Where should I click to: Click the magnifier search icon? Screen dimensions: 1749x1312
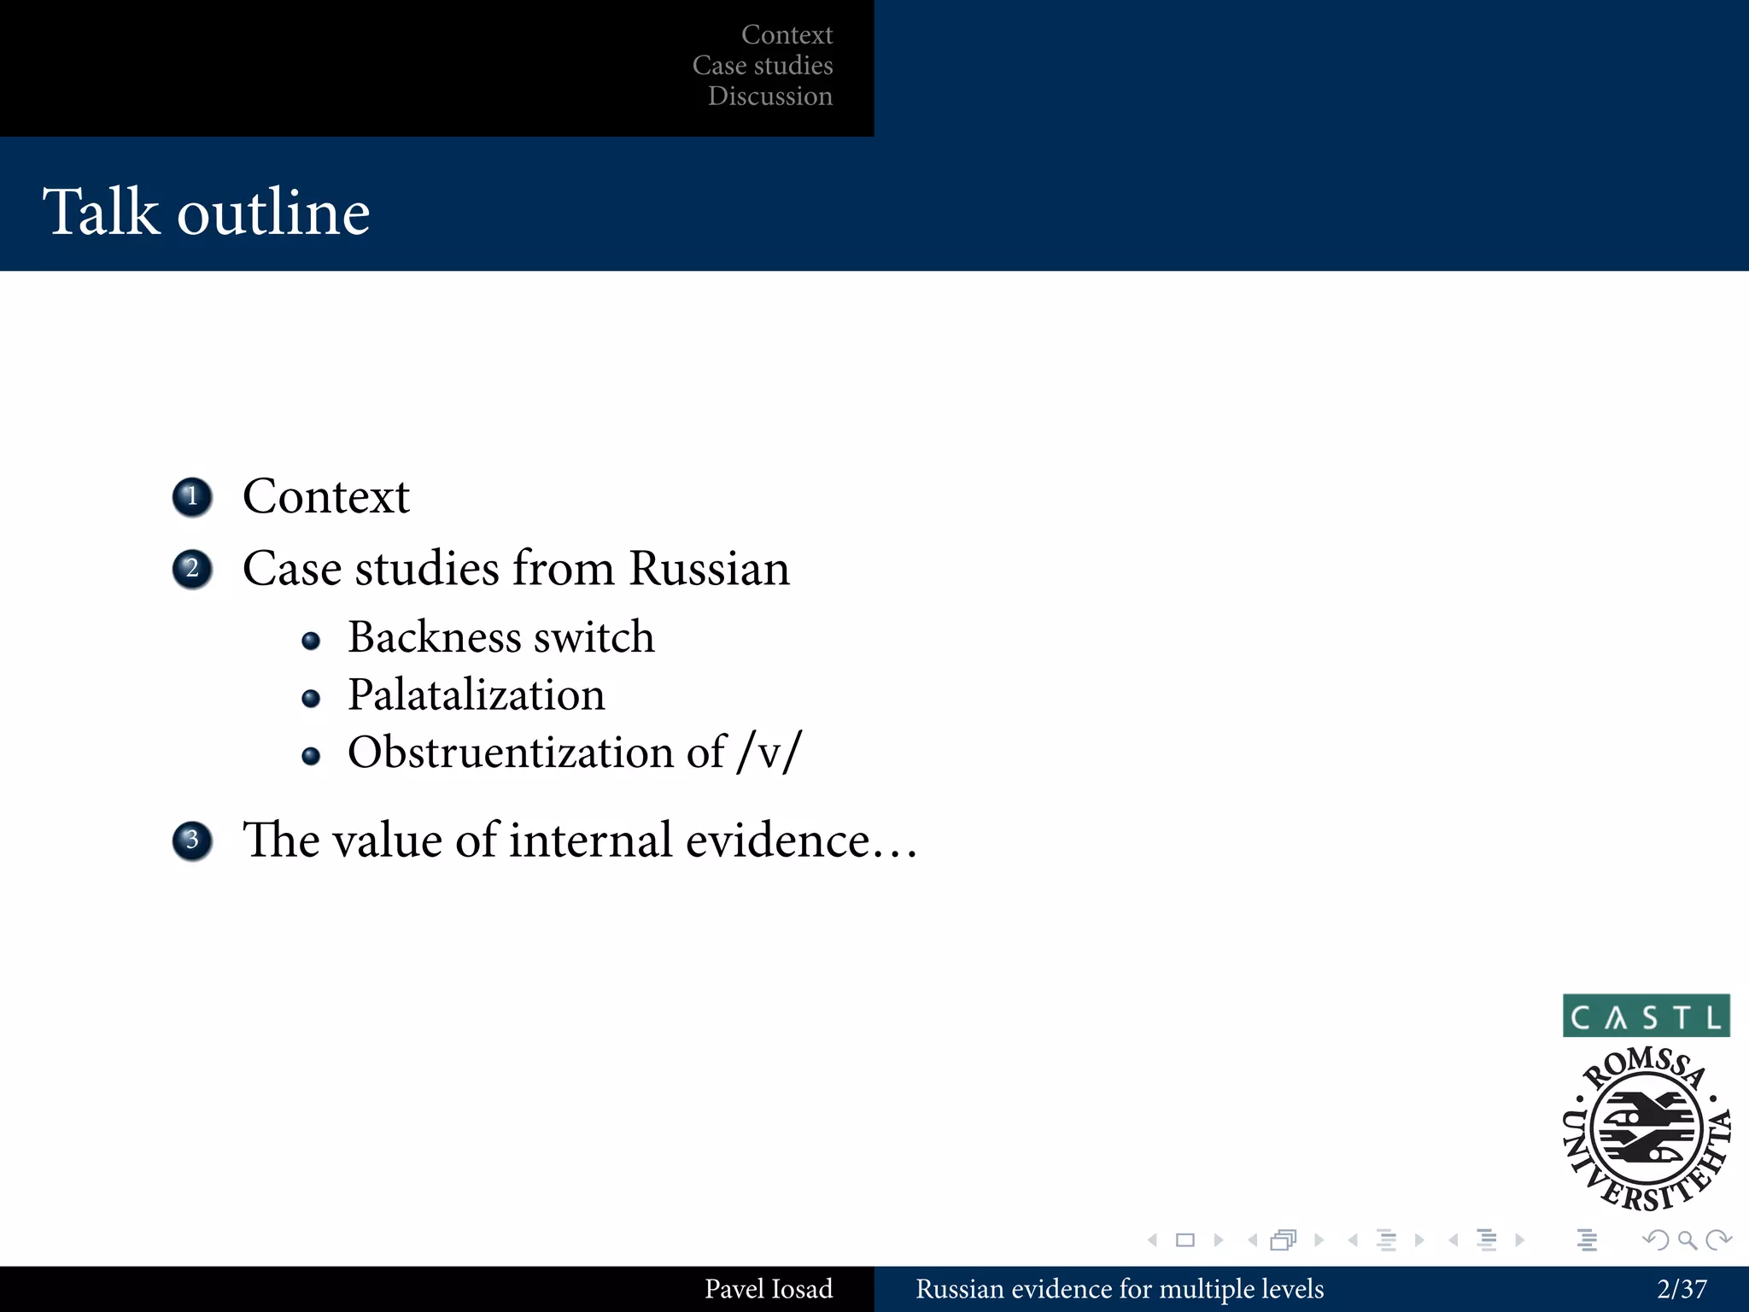tap(1687, 1240)
